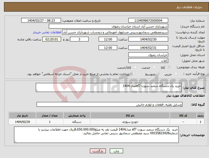Click the واحد شمارش column header
209x158 pixels.
(77, 115)
